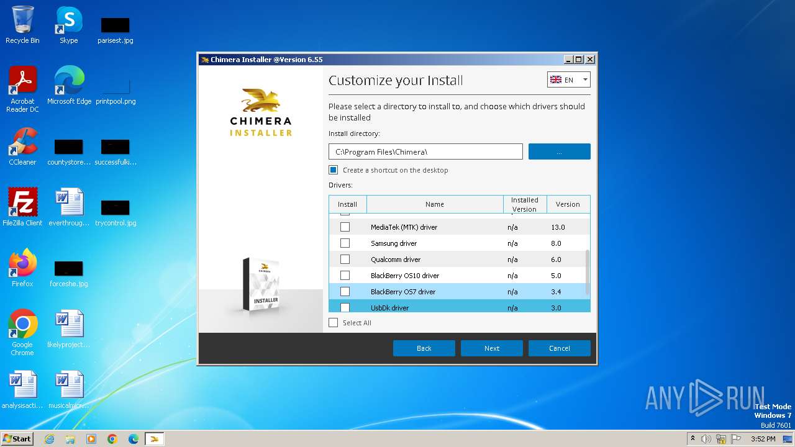Cancel the Chimera installation
Image resolution: width=795 pixels, height=447 pixels.
(x=560, y=348)
